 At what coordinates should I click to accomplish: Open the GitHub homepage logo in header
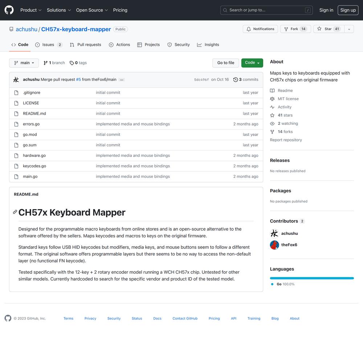tap(9, 10)
